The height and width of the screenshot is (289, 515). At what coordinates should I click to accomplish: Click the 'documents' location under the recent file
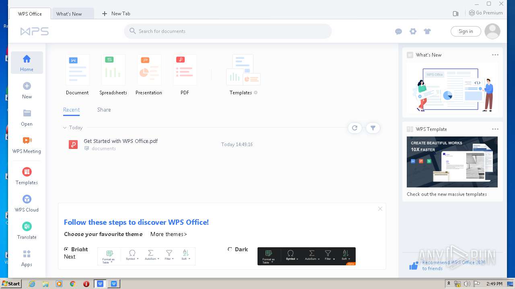(104, 149)
